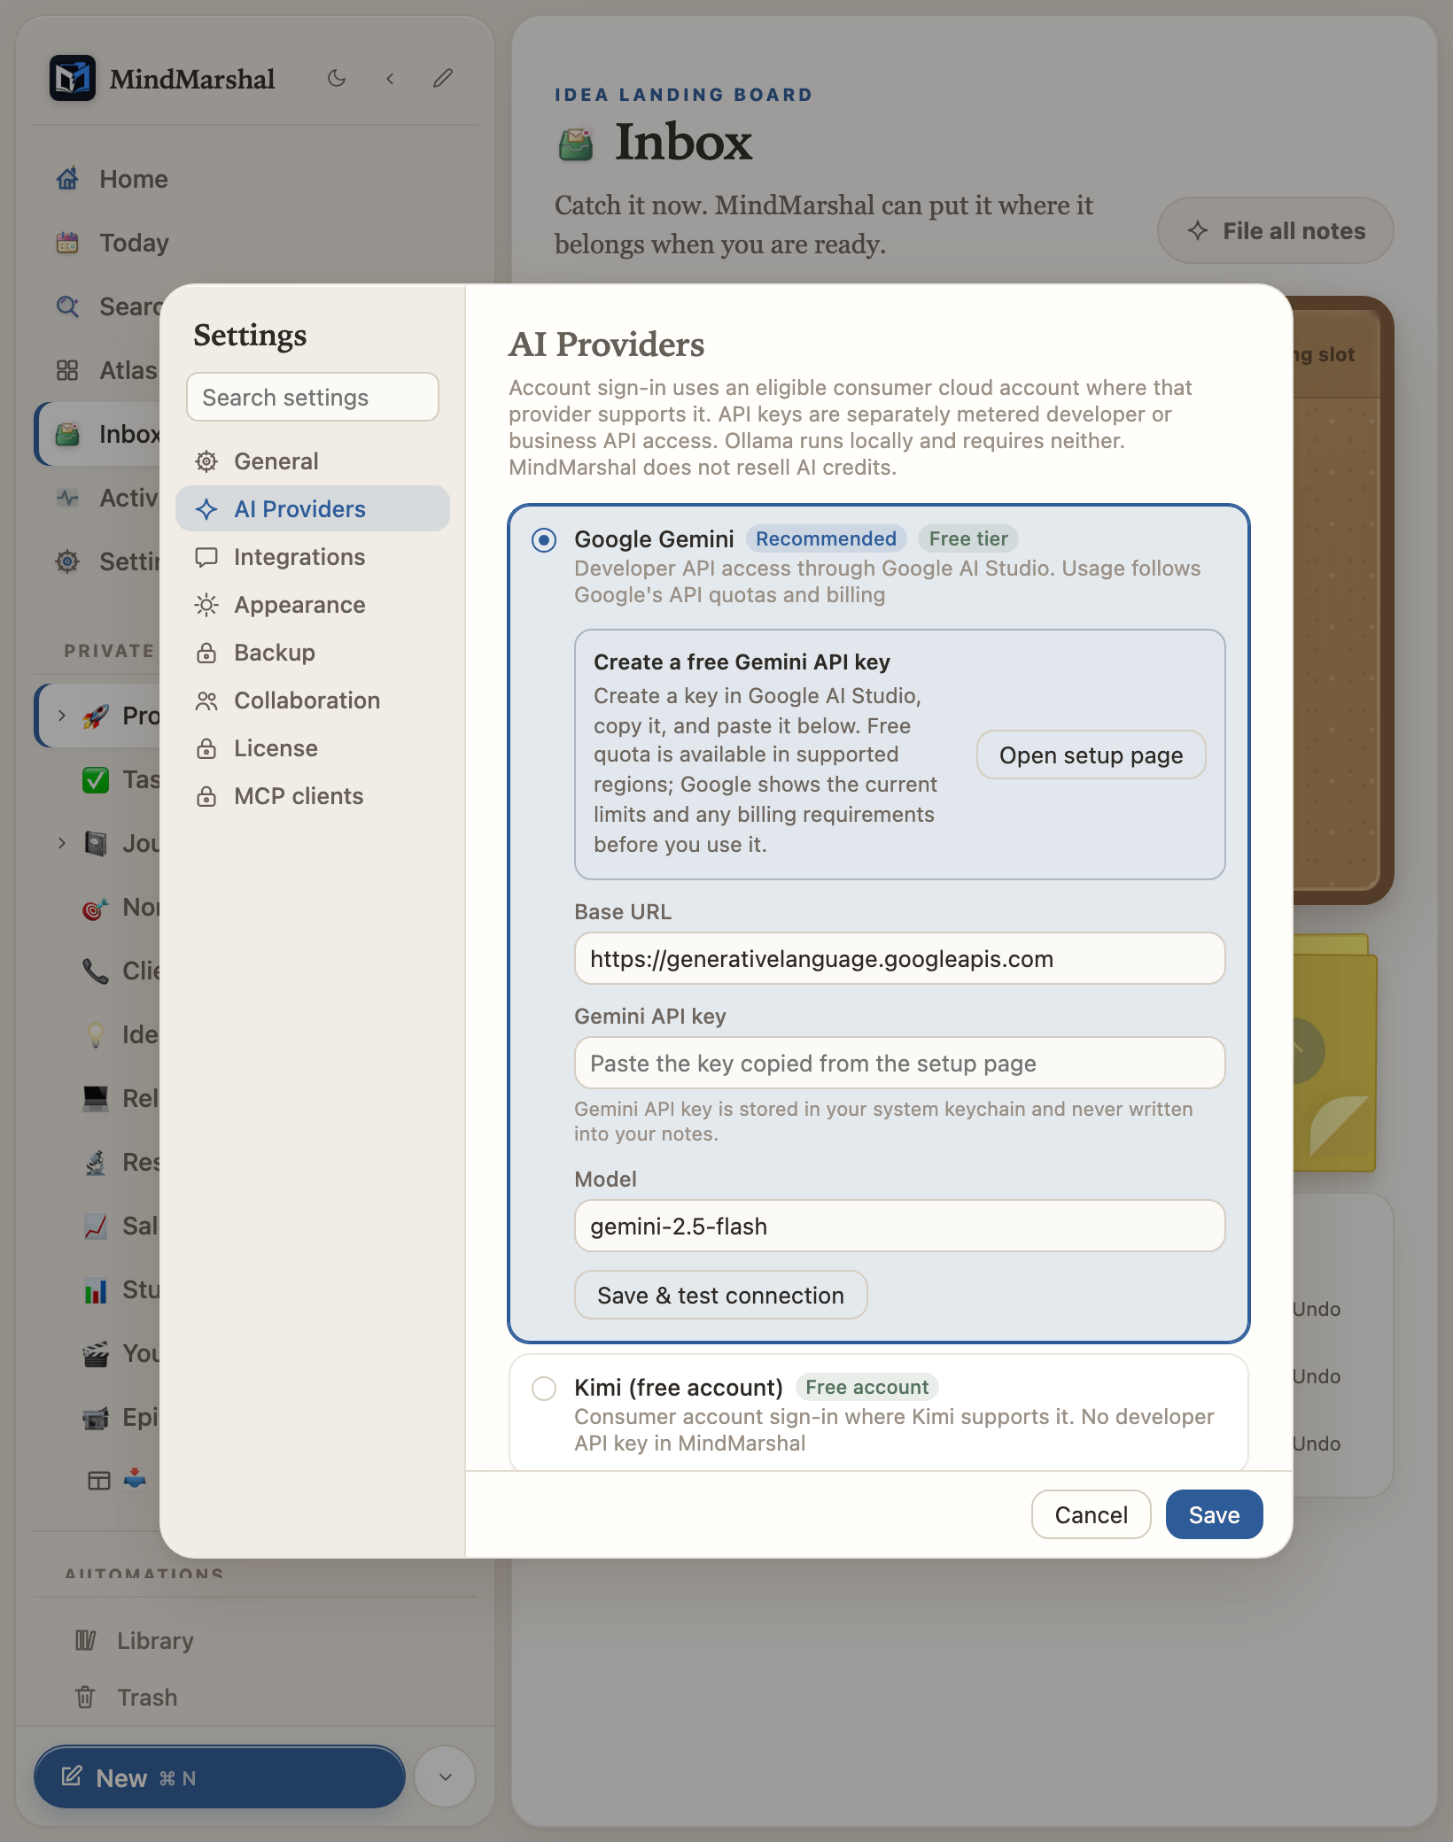Click the rocket icon project item
The width and height of the screenshot is (1453, 1842).
96,716
